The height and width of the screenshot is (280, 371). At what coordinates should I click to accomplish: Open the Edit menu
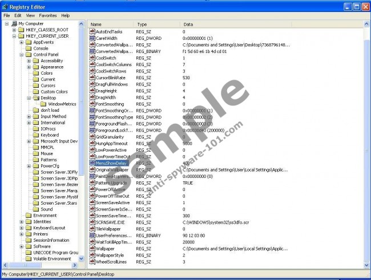tap(18, 15)
